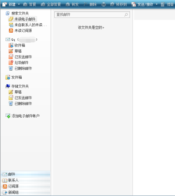Collapse the 搜索文件夹 group

tap(20, 13)
